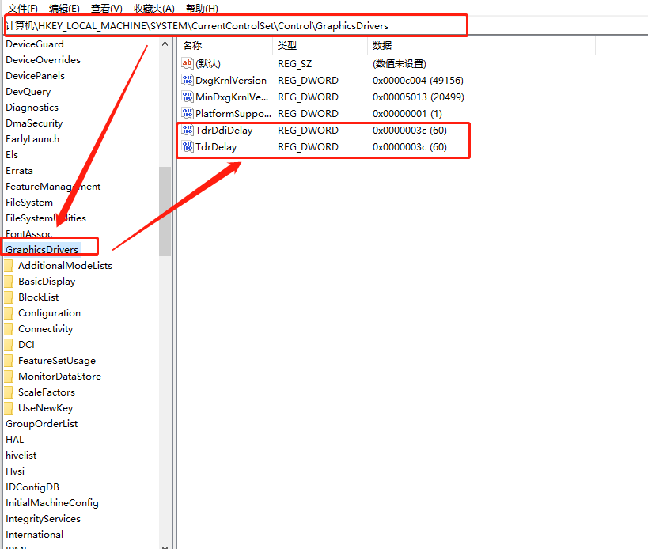This screenshot has width=648, height=549.
Task: Click the MinDxgKrnlVe... DWORD icon
Action: click(x=188, y=97)
